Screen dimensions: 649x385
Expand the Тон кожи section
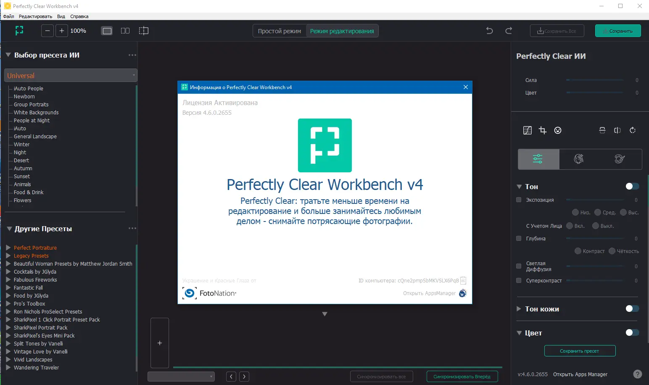519,309
